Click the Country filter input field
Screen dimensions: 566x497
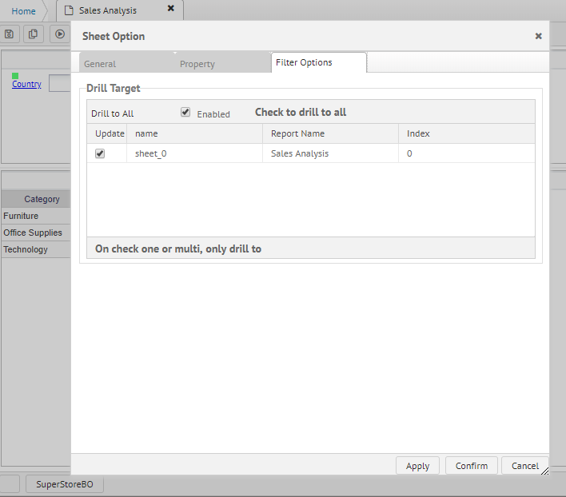pyautogui.click(x=60, y=84)
